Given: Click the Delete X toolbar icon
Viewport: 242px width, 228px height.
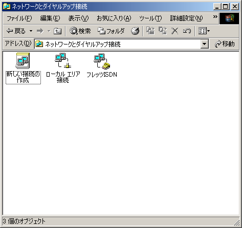Looking at the screenshot, I should 175,31.
